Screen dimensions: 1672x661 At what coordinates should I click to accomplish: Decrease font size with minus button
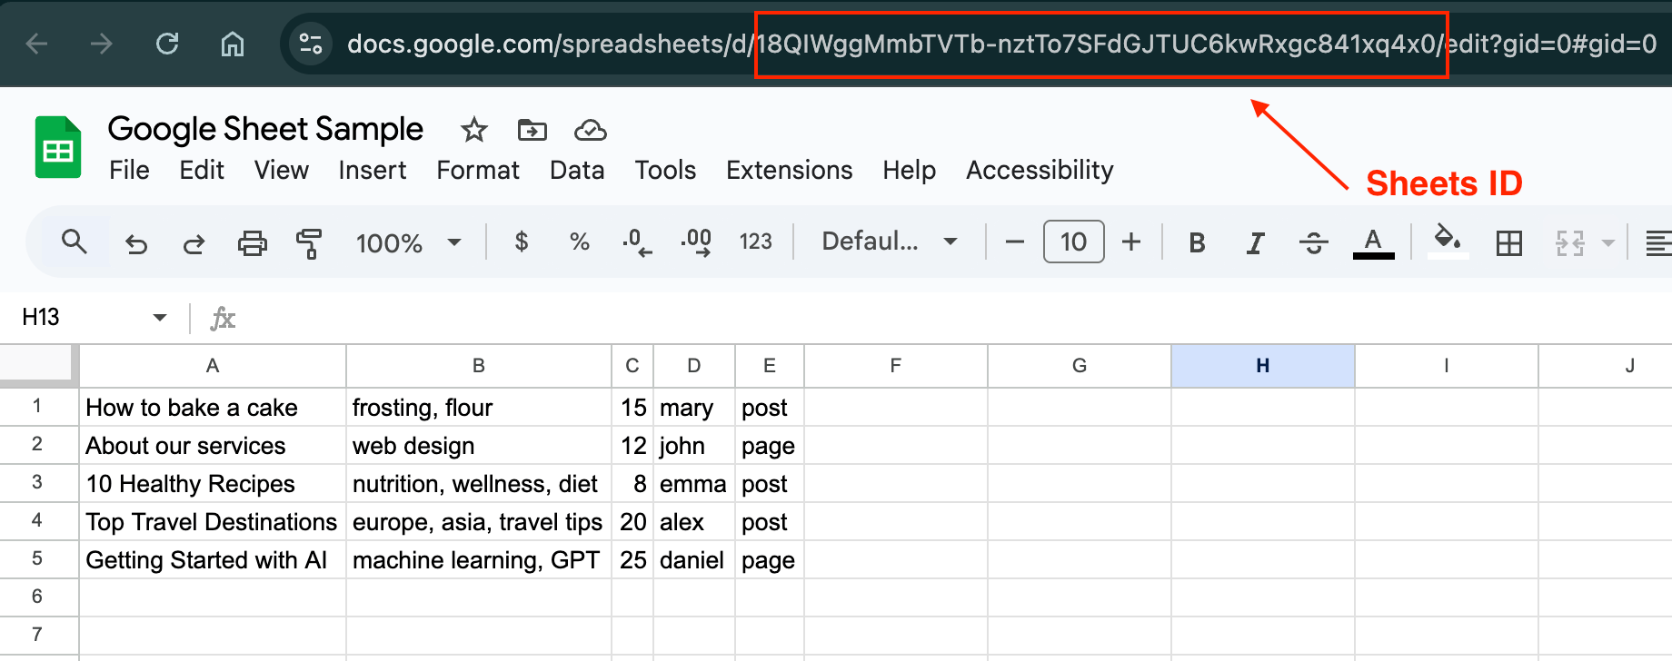click(x=1015, y=242)
